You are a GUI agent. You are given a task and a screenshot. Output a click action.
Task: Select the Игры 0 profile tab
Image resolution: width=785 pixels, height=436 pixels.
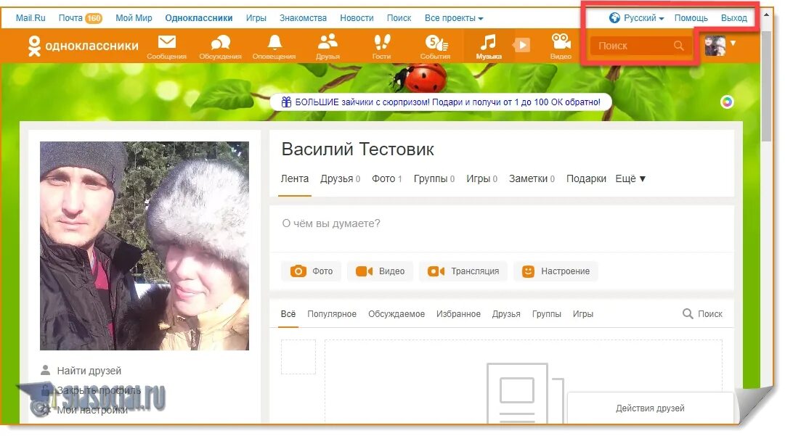(x=481, y=178)
